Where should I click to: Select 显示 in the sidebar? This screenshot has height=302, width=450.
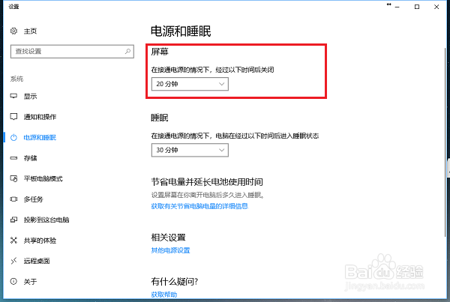point(30,97)
